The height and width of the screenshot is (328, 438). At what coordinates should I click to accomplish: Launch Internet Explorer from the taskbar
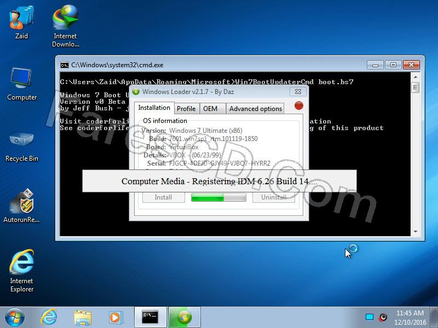tap(49, 318)
